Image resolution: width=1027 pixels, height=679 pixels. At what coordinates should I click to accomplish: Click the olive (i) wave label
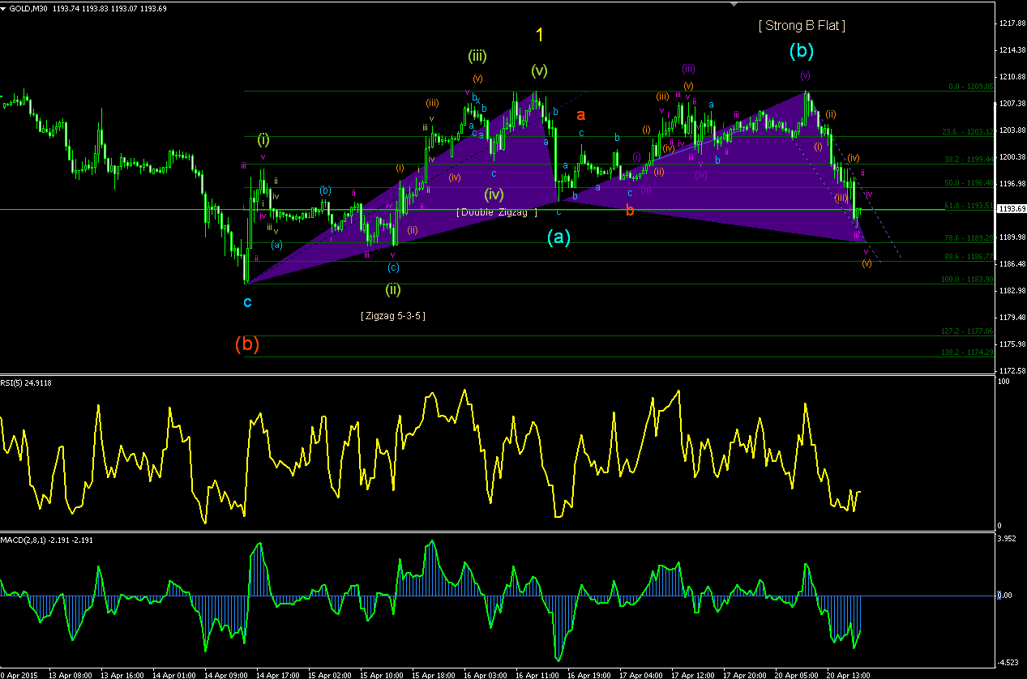click(x=264, y=139)
